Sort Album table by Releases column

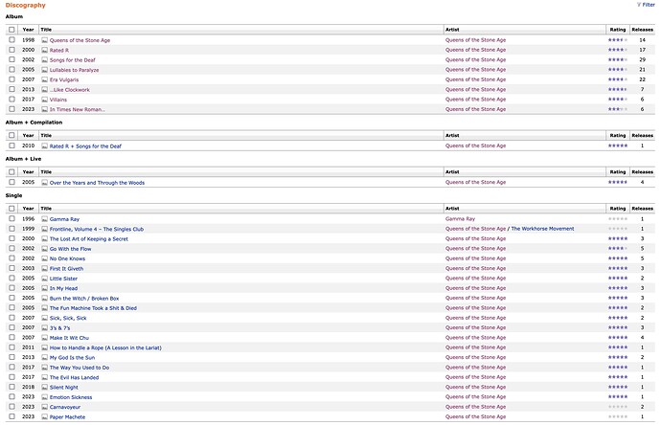pos(643,30)
